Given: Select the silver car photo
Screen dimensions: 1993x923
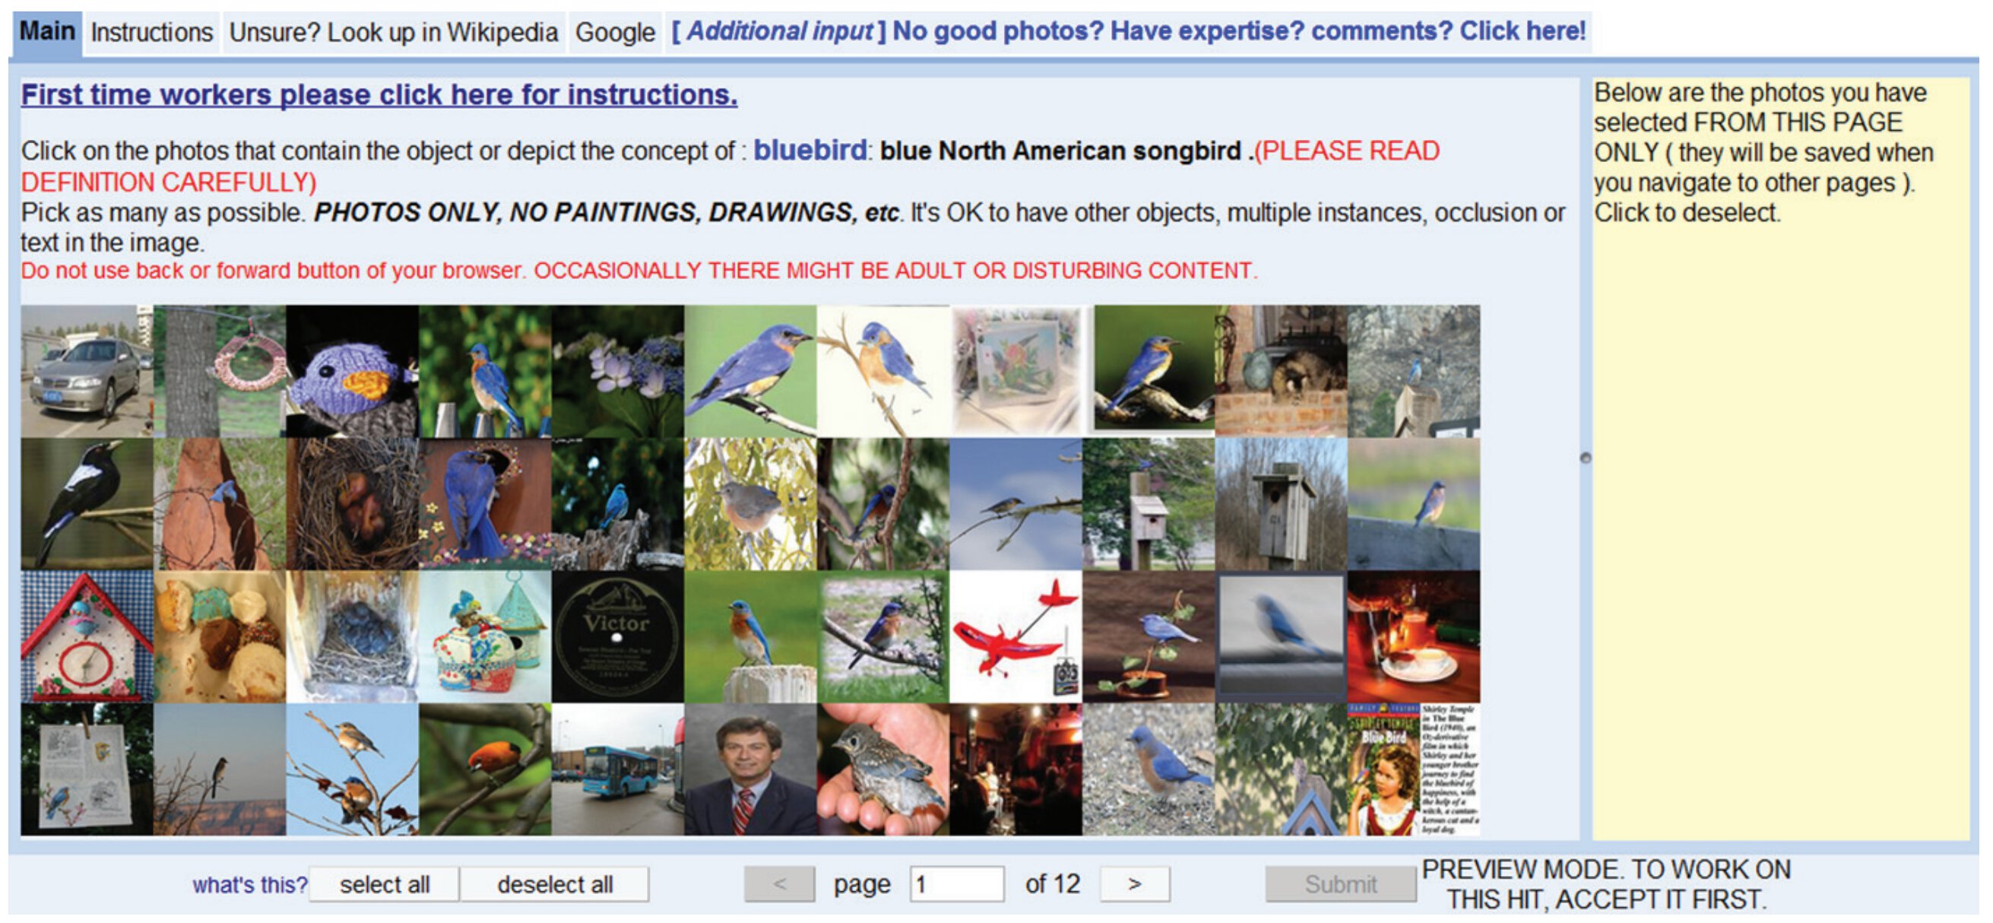Looking at the screenshot, I should tap(87, 370).
